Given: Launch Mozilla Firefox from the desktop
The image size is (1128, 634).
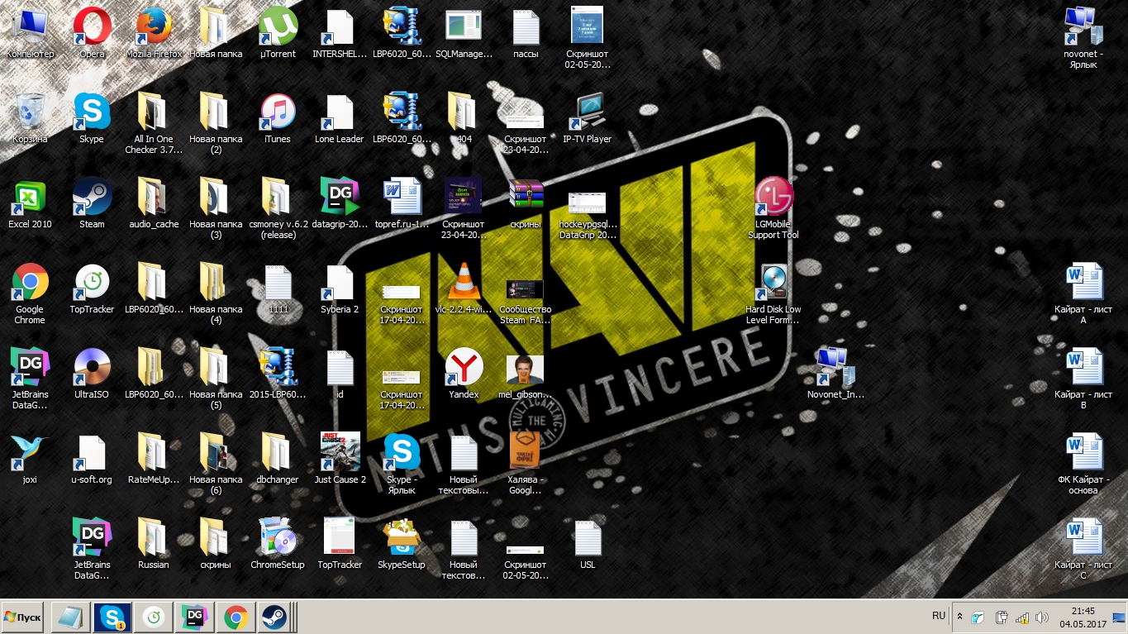Looking at the screenshot, I should point(154,27).
